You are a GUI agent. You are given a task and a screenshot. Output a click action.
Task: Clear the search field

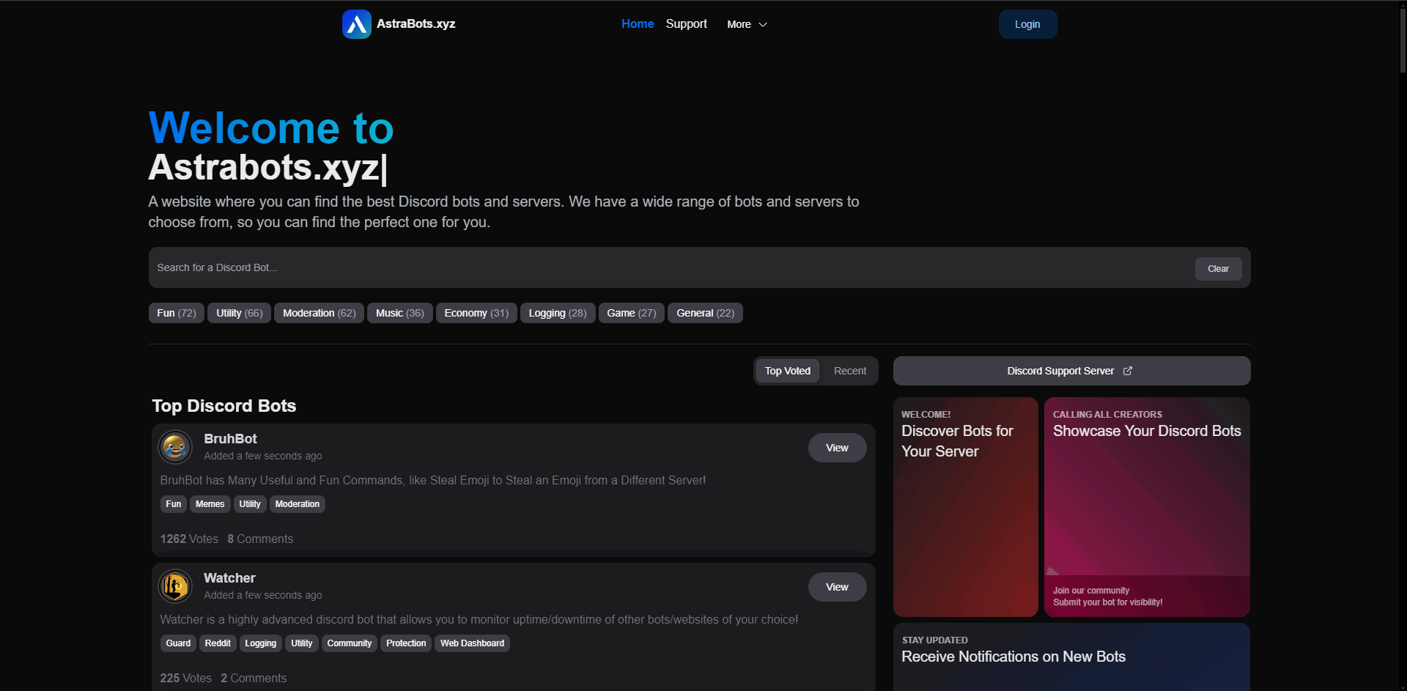(x=1218, y=268)
